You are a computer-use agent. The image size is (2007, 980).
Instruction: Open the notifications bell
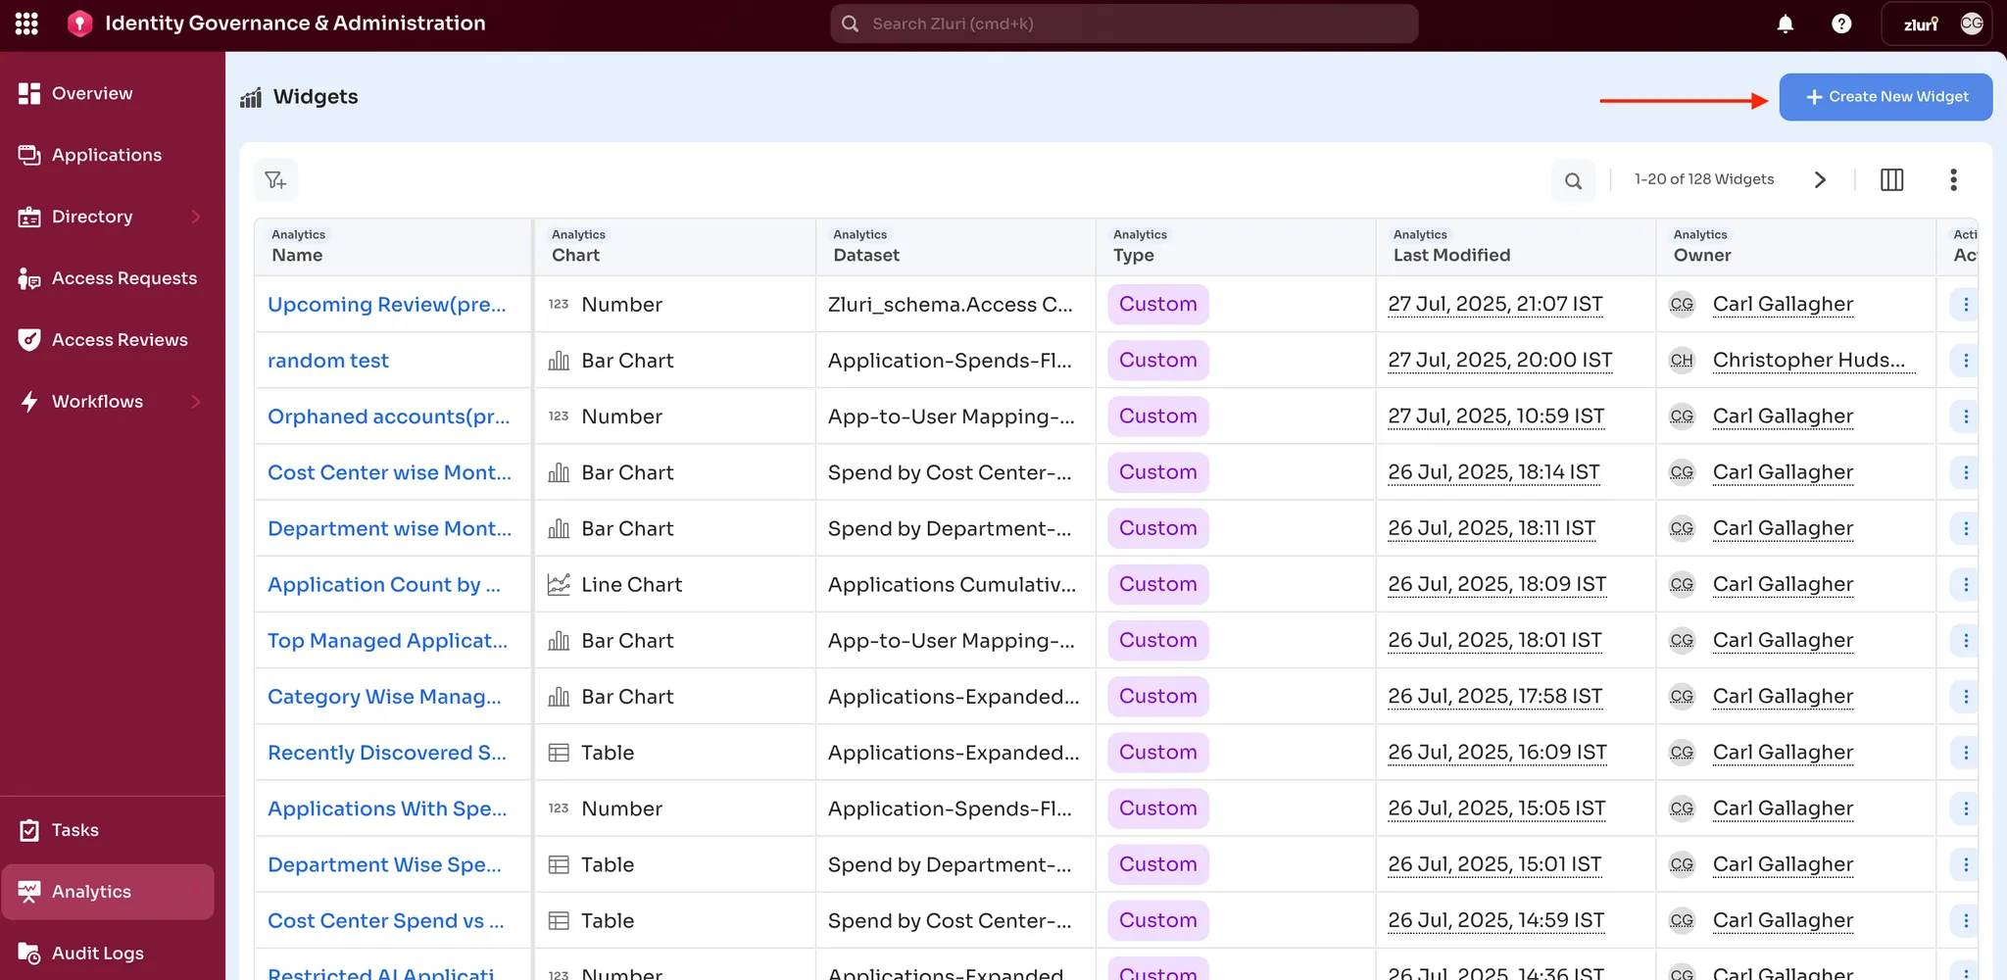(1786, 24)
